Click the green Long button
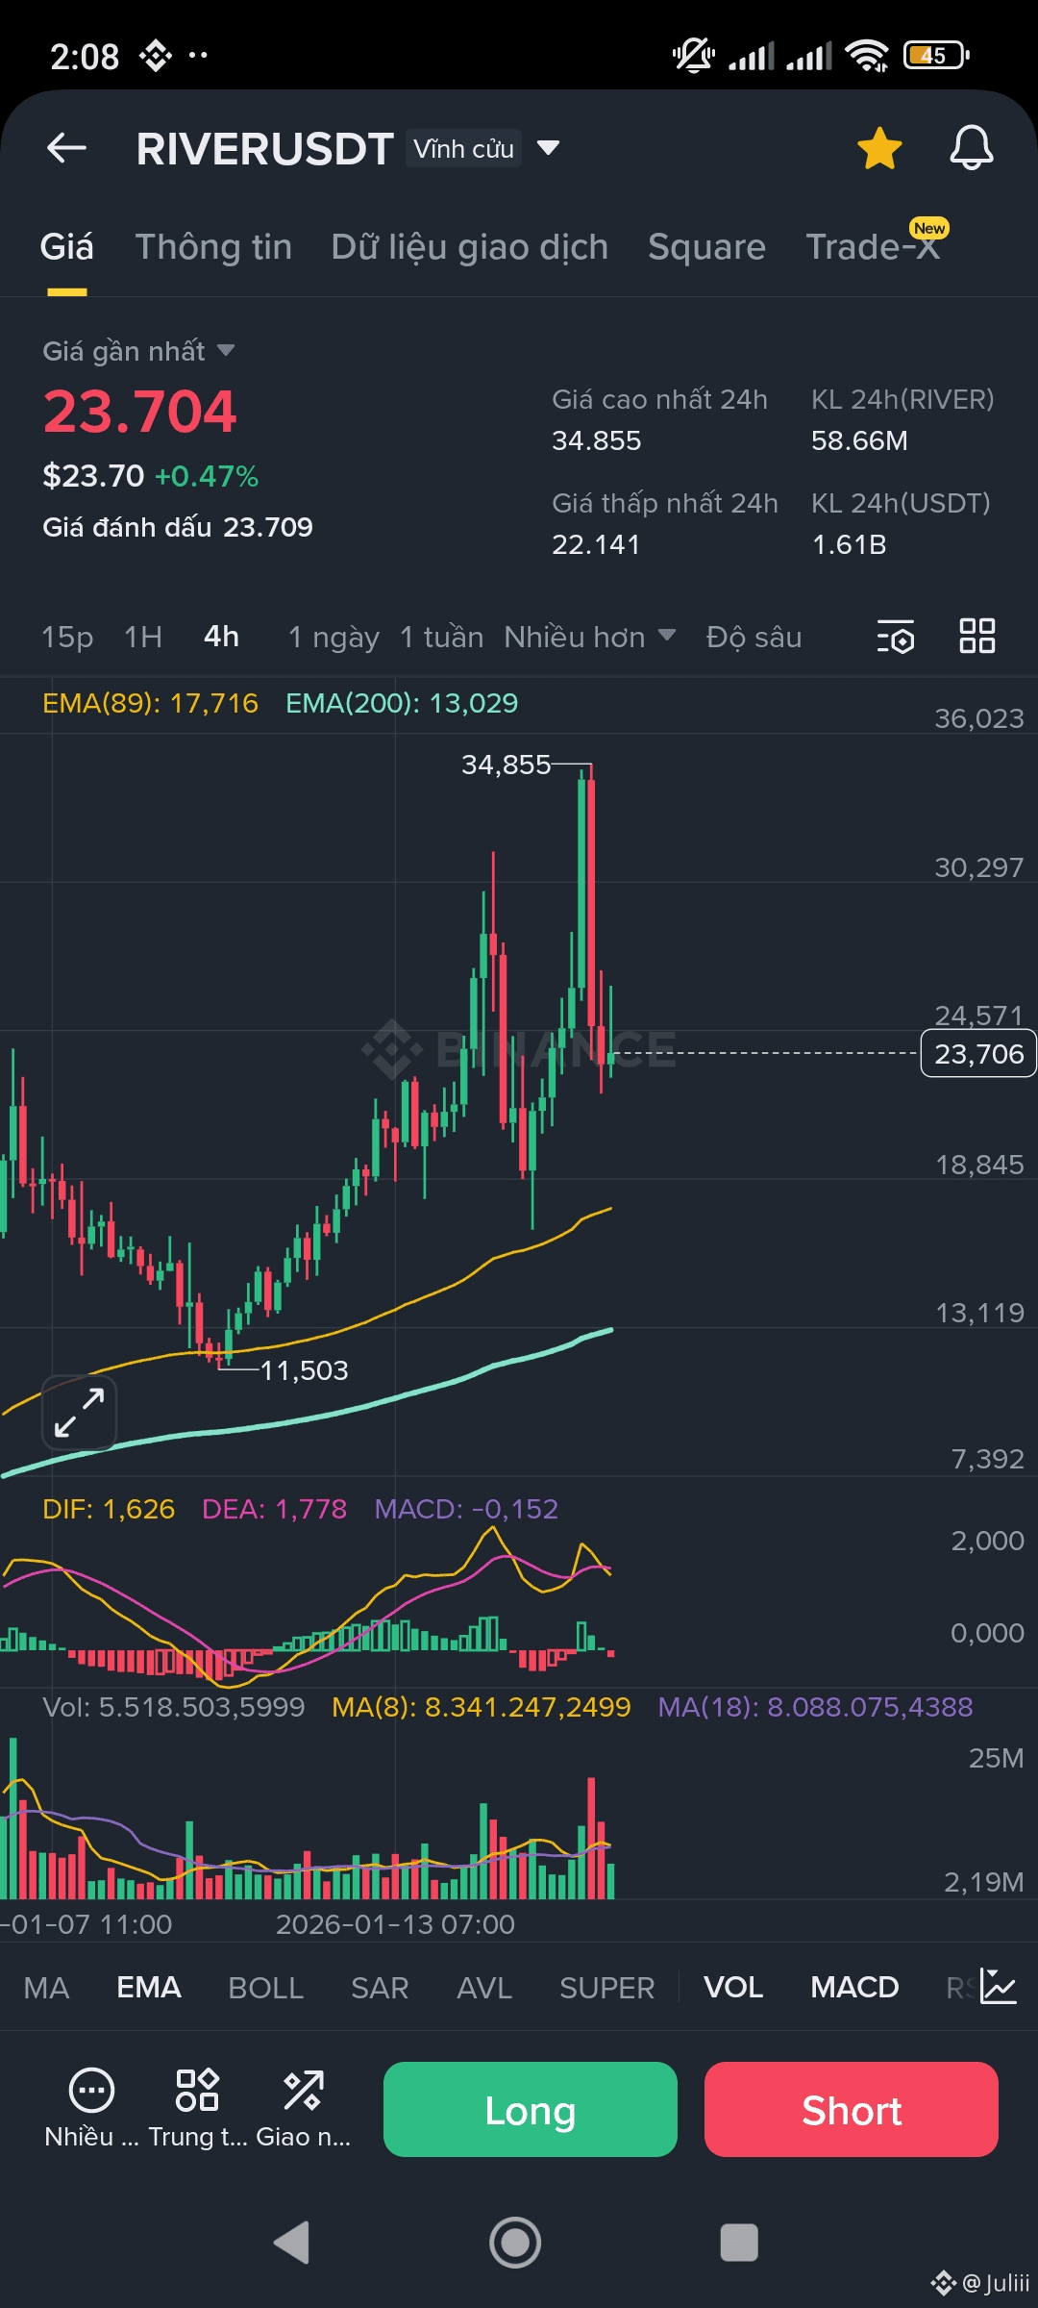 (x=531, y=2109)
